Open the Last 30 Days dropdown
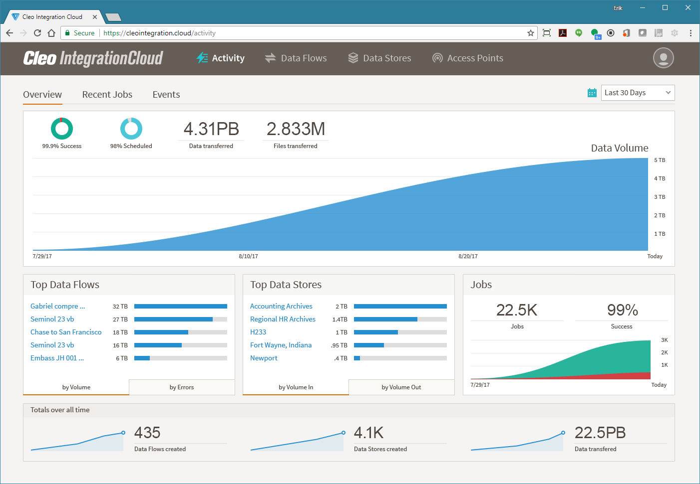700x484 pixels. (x=638, y=93)
